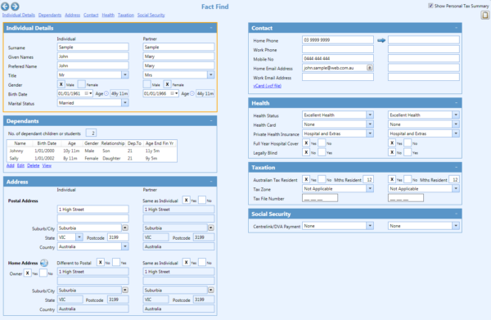491x320 pixels.
Task: Jump to Dependants section link
Action: point(50,15)
